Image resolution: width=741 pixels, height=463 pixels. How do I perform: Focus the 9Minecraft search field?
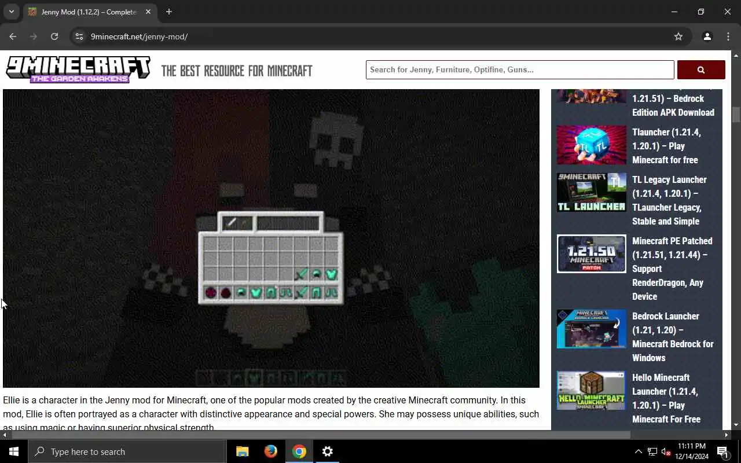[520, 69]
